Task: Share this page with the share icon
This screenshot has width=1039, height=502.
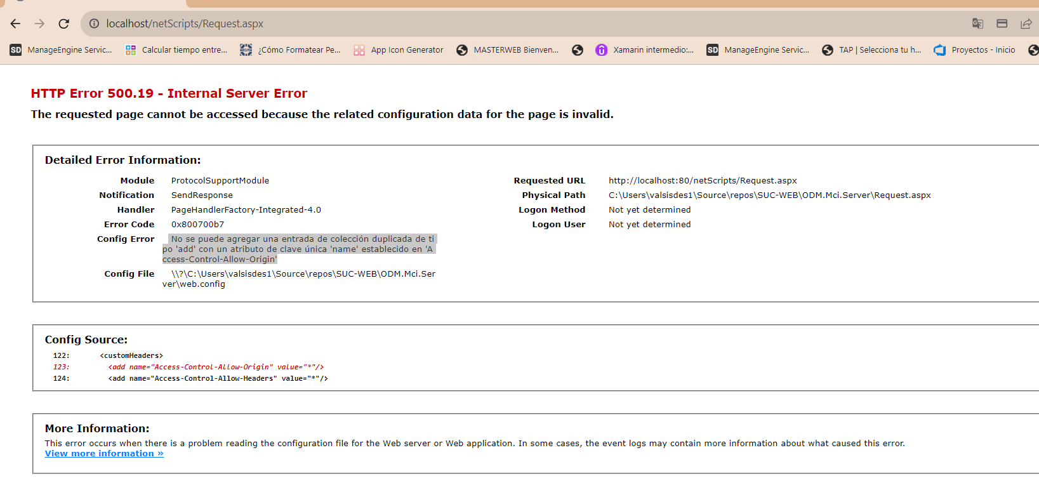Action: (x=1026, y=23)
